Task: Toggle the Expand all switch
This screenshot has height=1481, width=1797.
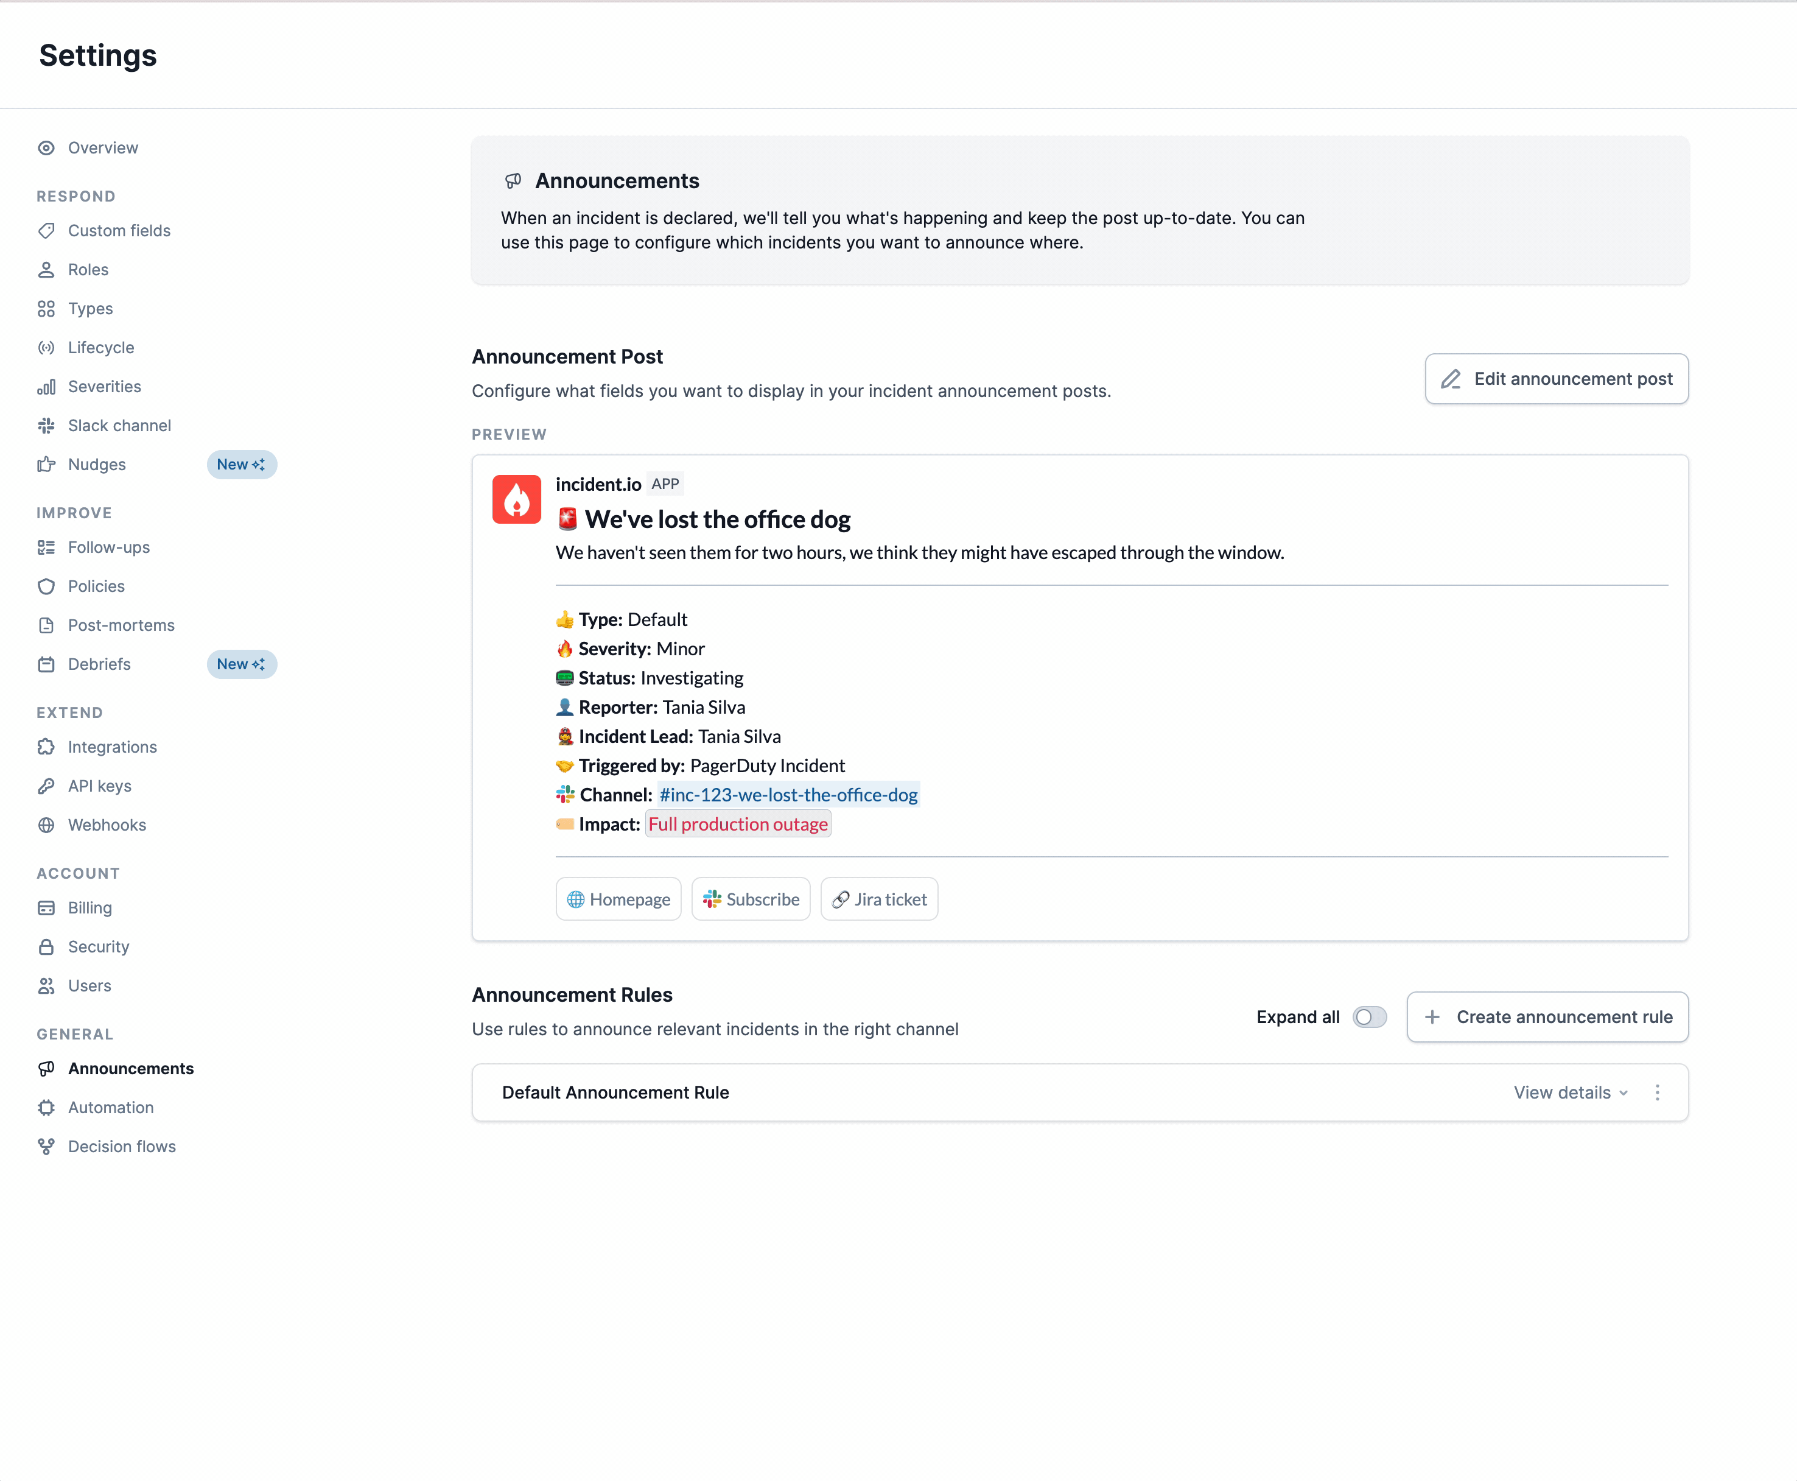Action: [x=1370, y=1017]
